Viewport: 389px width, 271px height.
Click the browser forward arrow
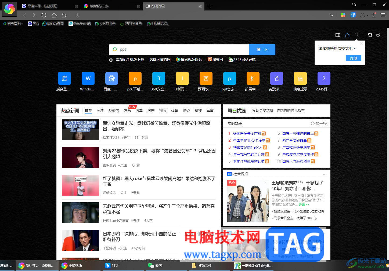tap(34, 15)
